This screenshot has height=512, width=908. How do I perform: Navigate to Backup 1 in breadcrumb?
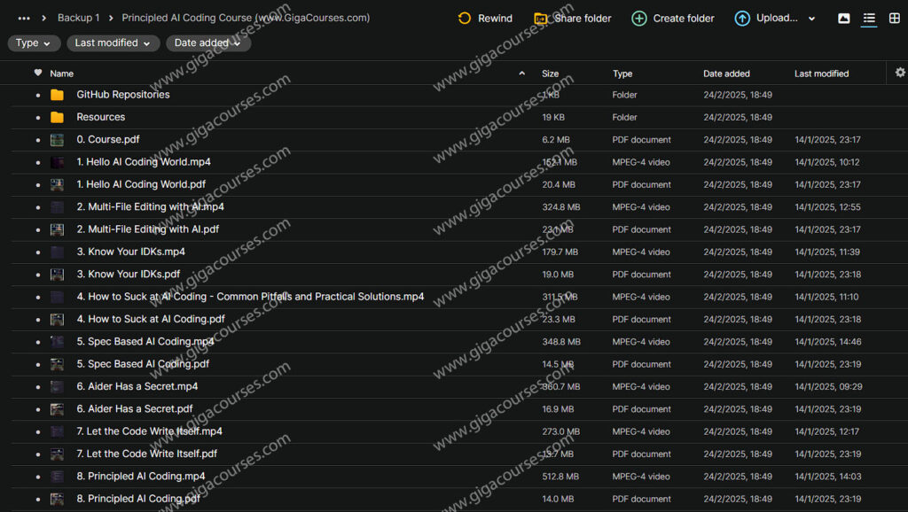click(78, 18)
